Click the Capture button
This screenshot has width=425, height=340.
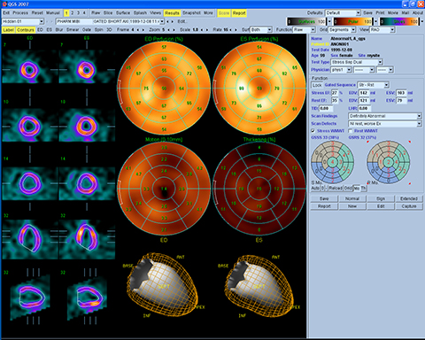click(409, 206)
